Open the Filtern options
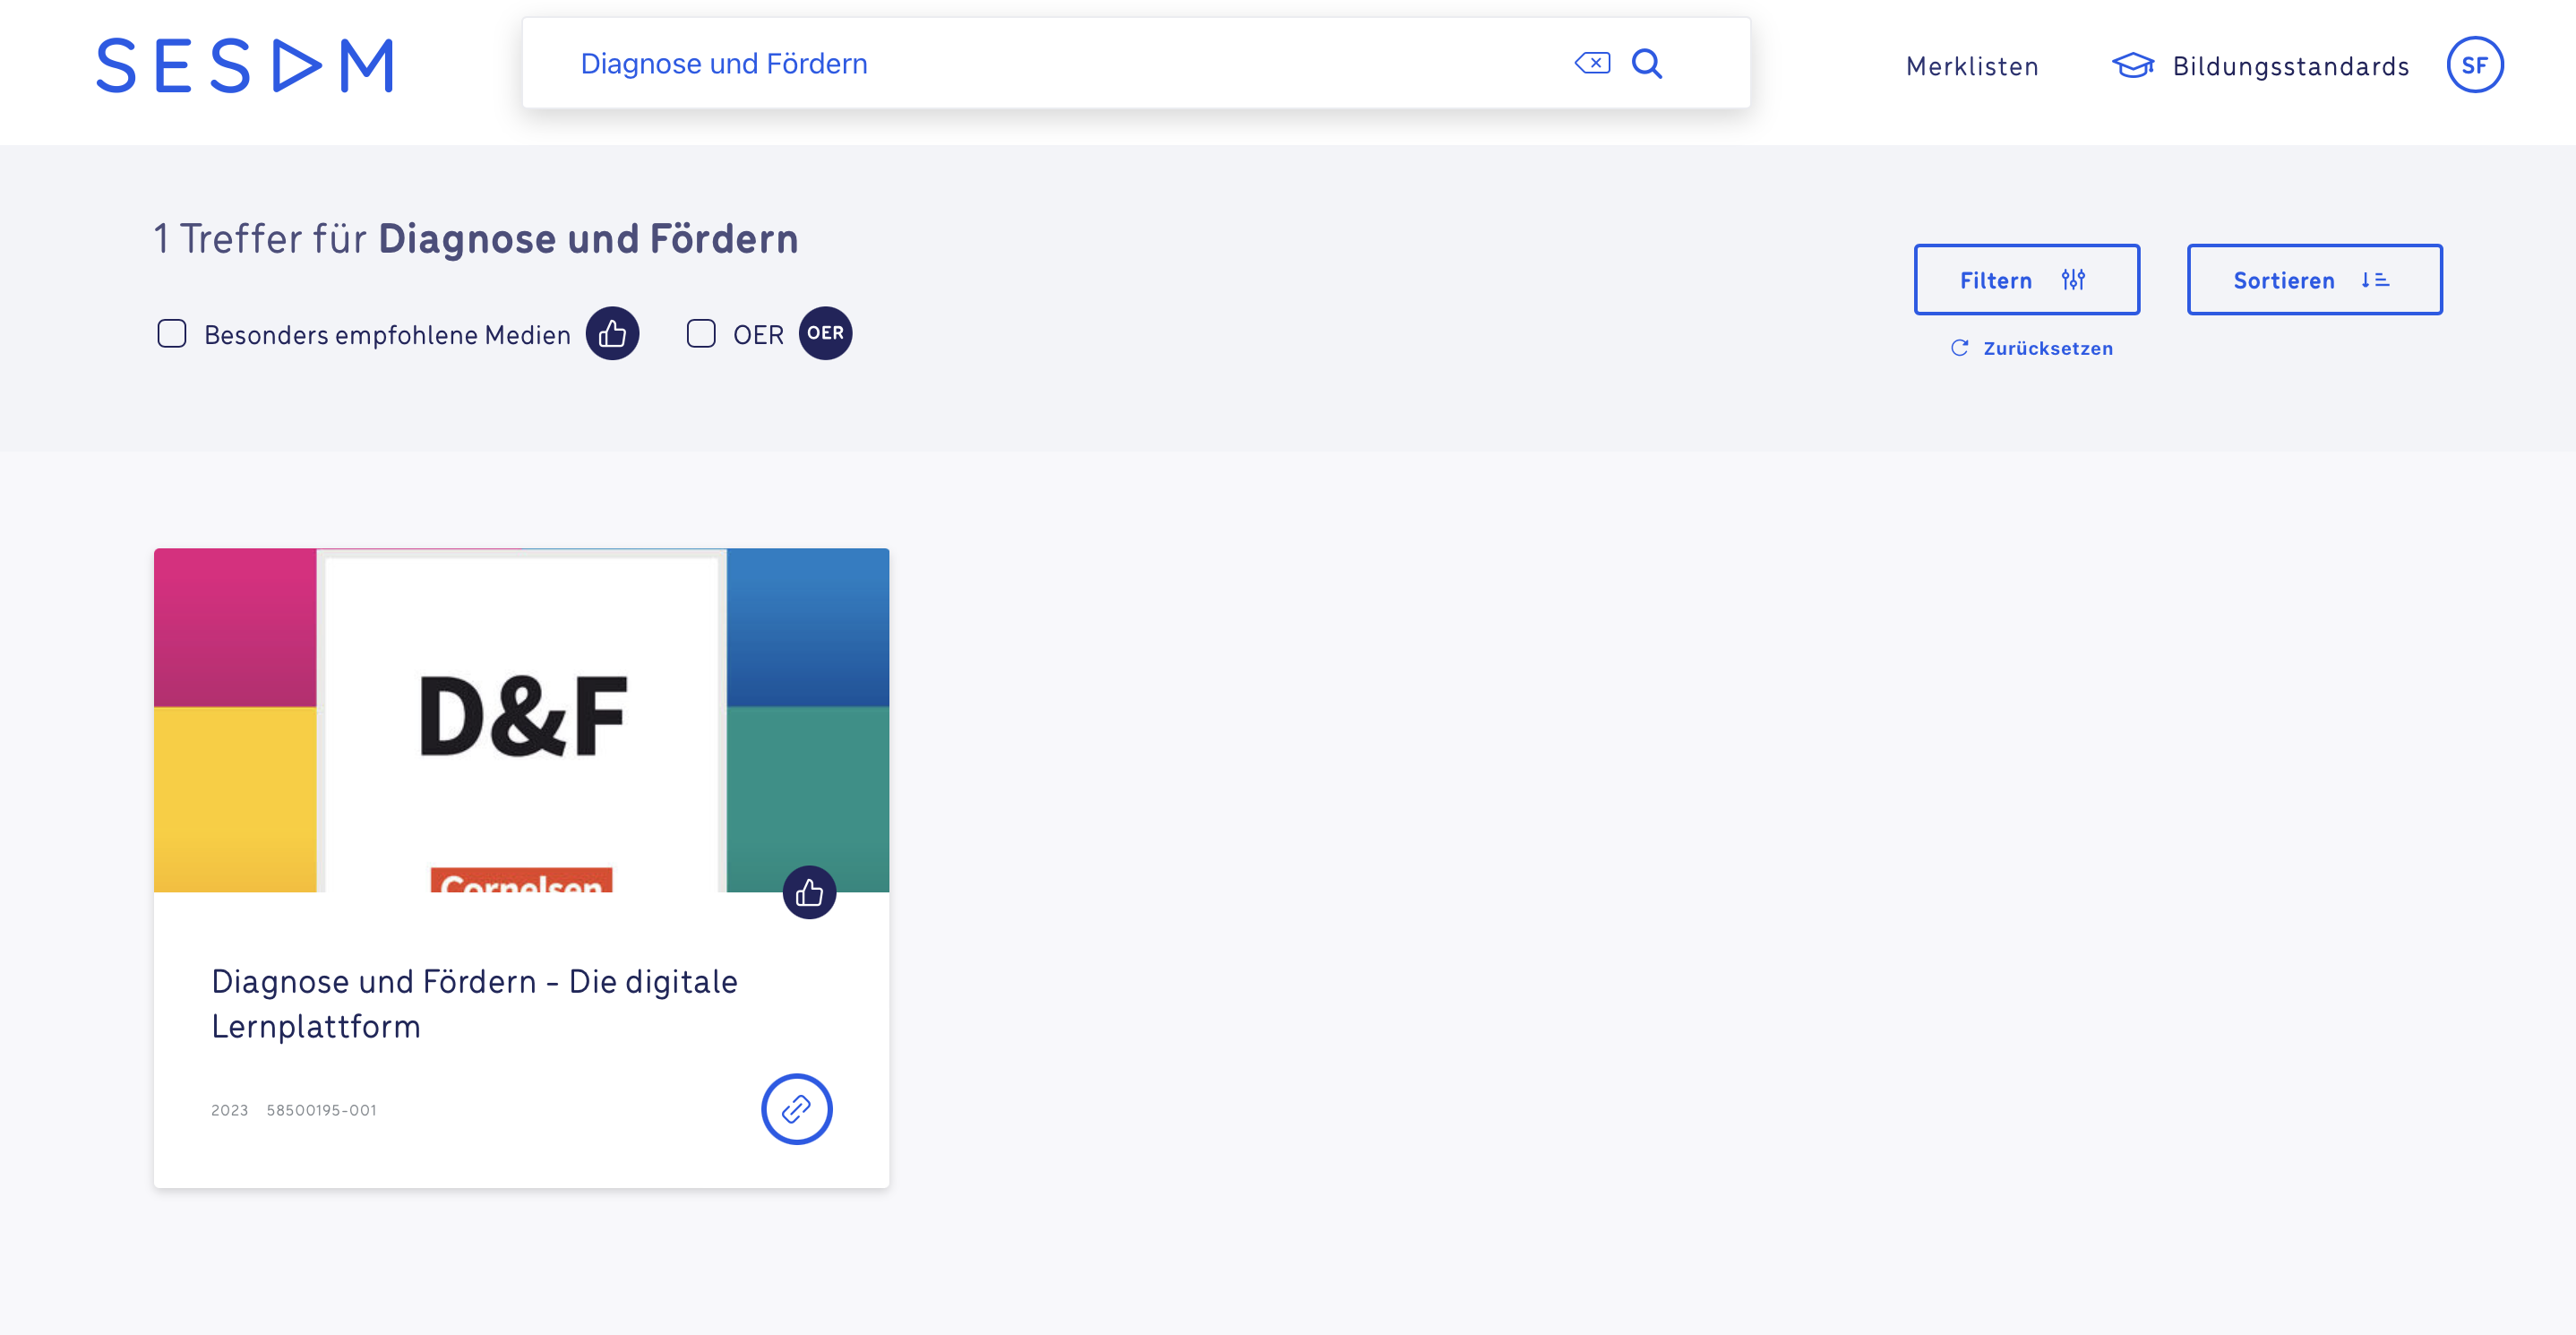2576x1335 pixels. point(2026,280)
